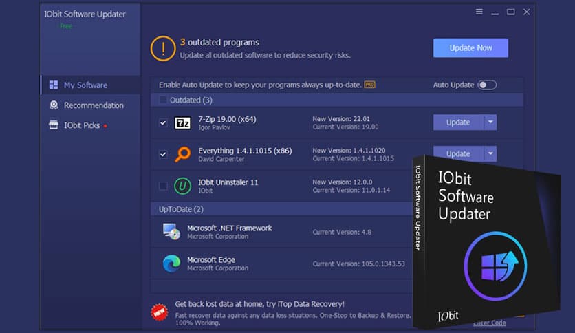Image resolution: width=575 pixels, height=333 pixels.
Task: Click the green Free edition label
Action: (66, 26)
